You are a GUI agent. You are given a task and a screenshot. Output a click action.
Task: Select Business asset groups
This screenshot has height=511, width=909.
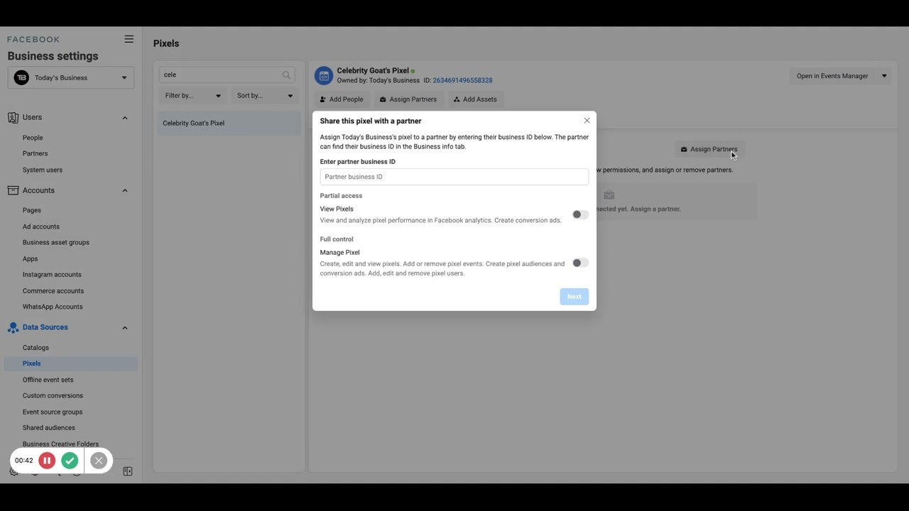[x=56, y=242]
